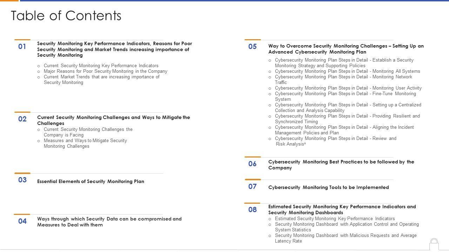The height and width of the screenshot is (252, 449).
Task: Select the Table of Contents title
Action: coord(66,16)
